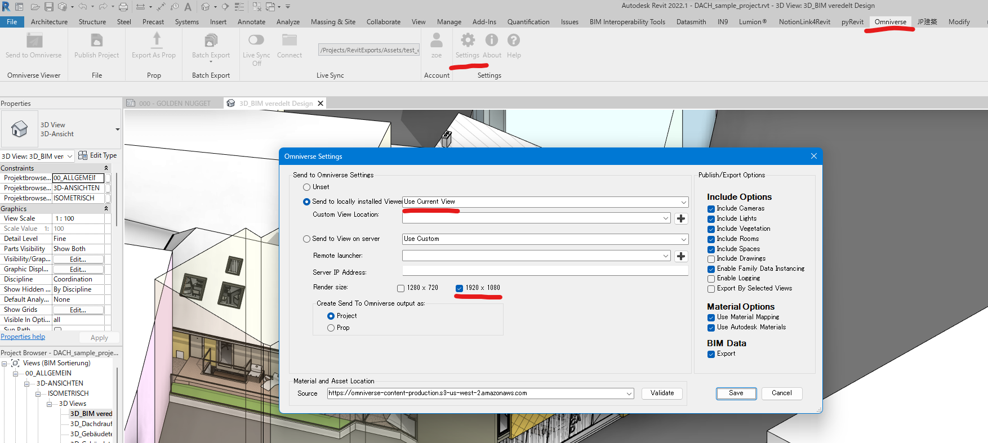Image resolution: width=988 pixels, height=443 pixels.
Task: Collapse the 00_ALLGEMEIN tree node
Action: click(15, 374)
